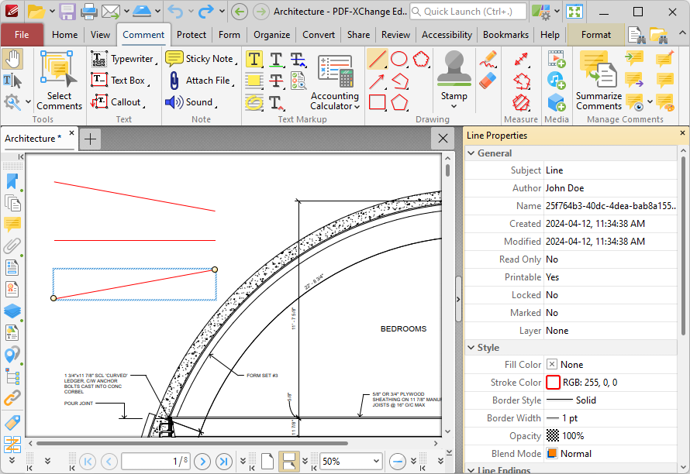
Task: Select the Sound comment tool
Action: pyautogui.click(x=191, y=102)
